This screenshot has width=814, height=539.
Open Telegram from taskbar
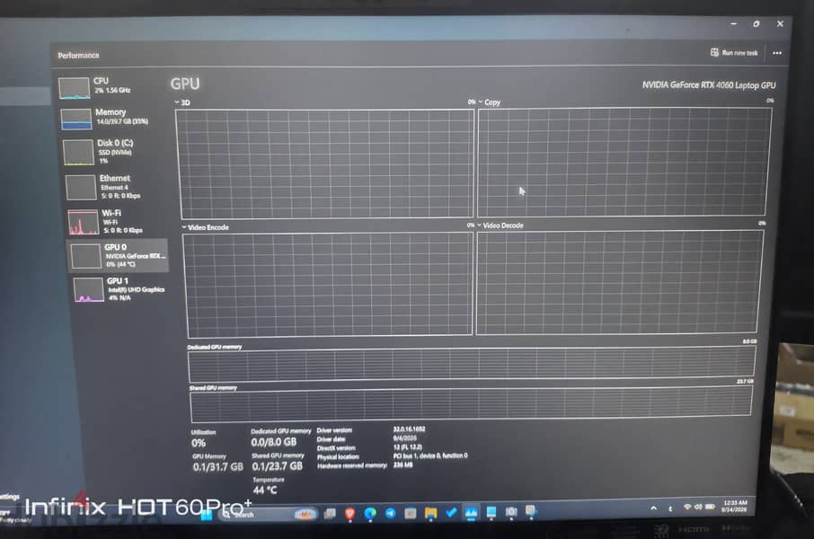click(x=391, y=514)
